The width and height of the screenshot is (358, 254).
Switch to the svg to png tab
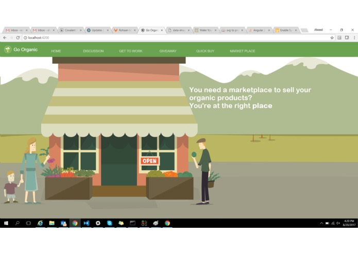tap(231, 30)
